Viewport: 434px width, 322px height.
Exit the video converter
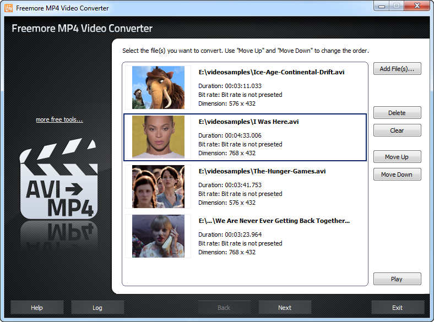coord(397,307)
